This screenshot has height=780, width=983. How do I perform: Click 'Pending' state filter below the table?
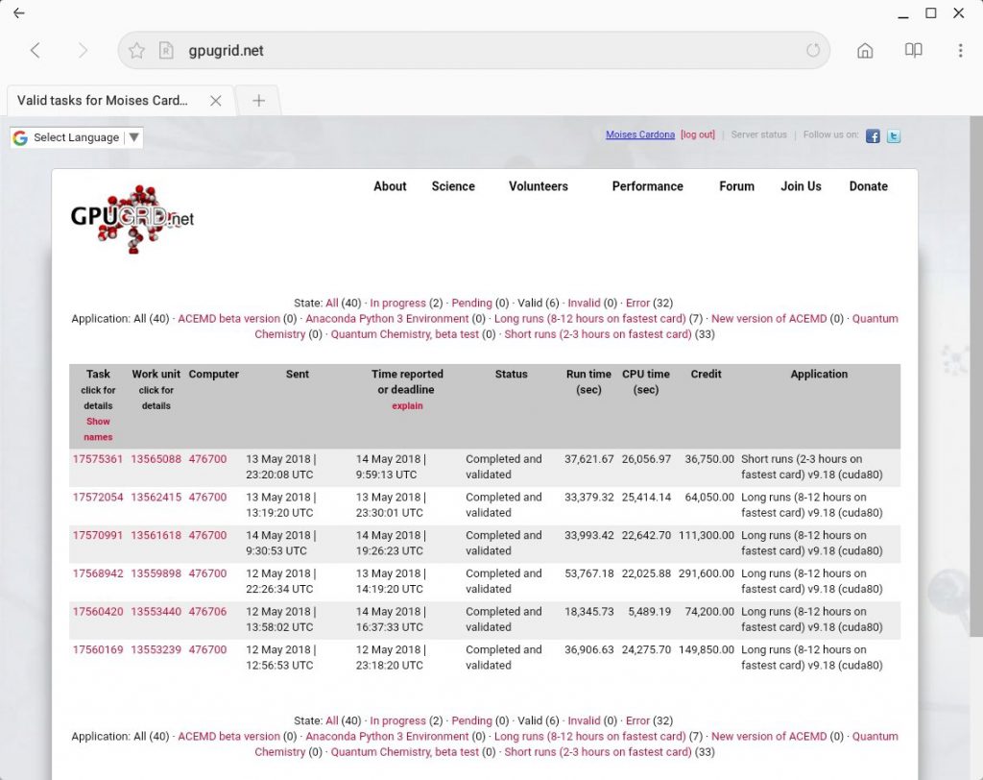point(471,721)
